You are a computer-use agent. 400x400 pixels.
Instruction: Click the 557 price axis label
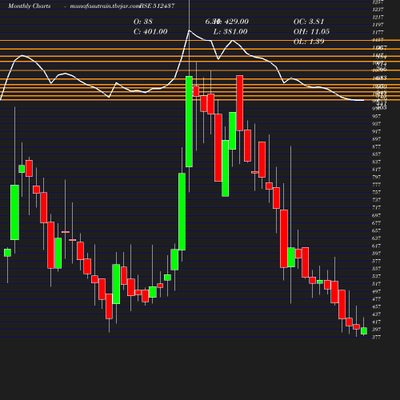point(376,269)
